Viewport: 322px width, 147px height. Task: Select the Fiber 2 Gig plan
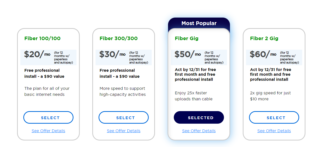pos(274,117)
